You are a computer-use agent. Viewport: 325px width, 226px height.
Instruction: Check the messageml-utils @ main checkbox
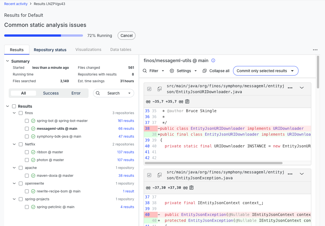[27, 129]
